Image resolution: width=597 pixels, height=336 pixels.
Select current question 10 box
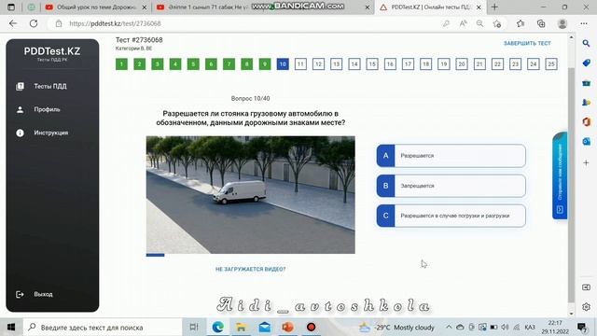click(x=283, y=64)
